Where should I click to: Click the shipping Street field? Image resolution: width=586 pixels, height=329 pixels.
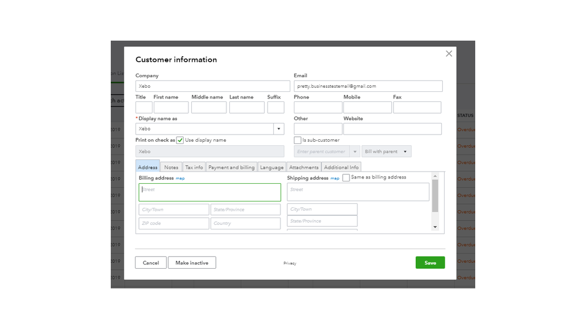pyautogui.click(x=358, y=192)
